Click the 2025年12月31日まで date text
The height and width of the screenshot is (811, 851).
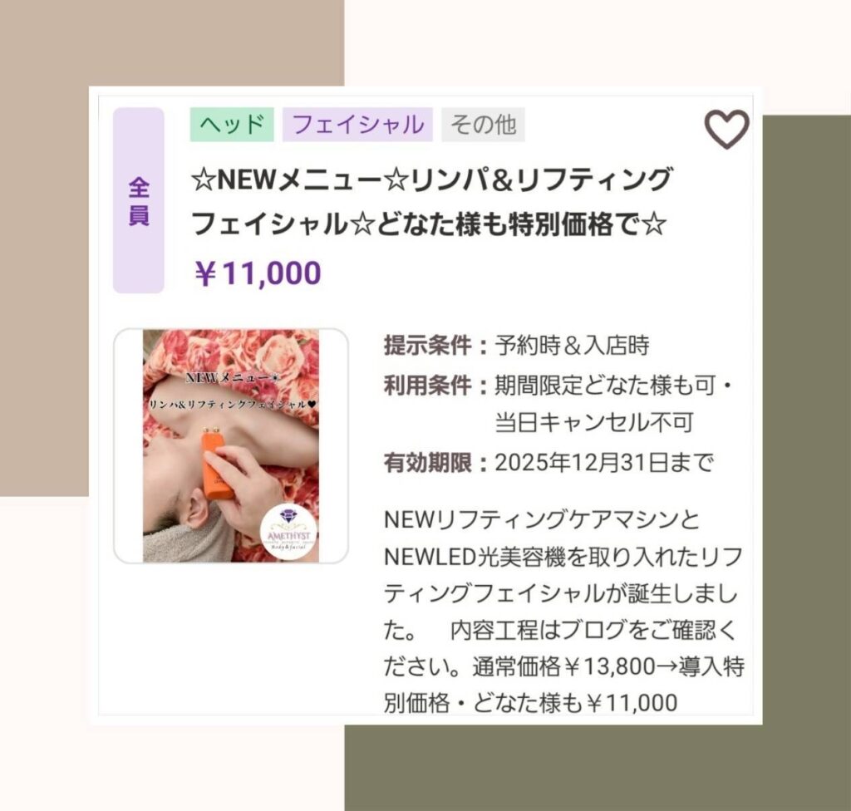(603, 463)
